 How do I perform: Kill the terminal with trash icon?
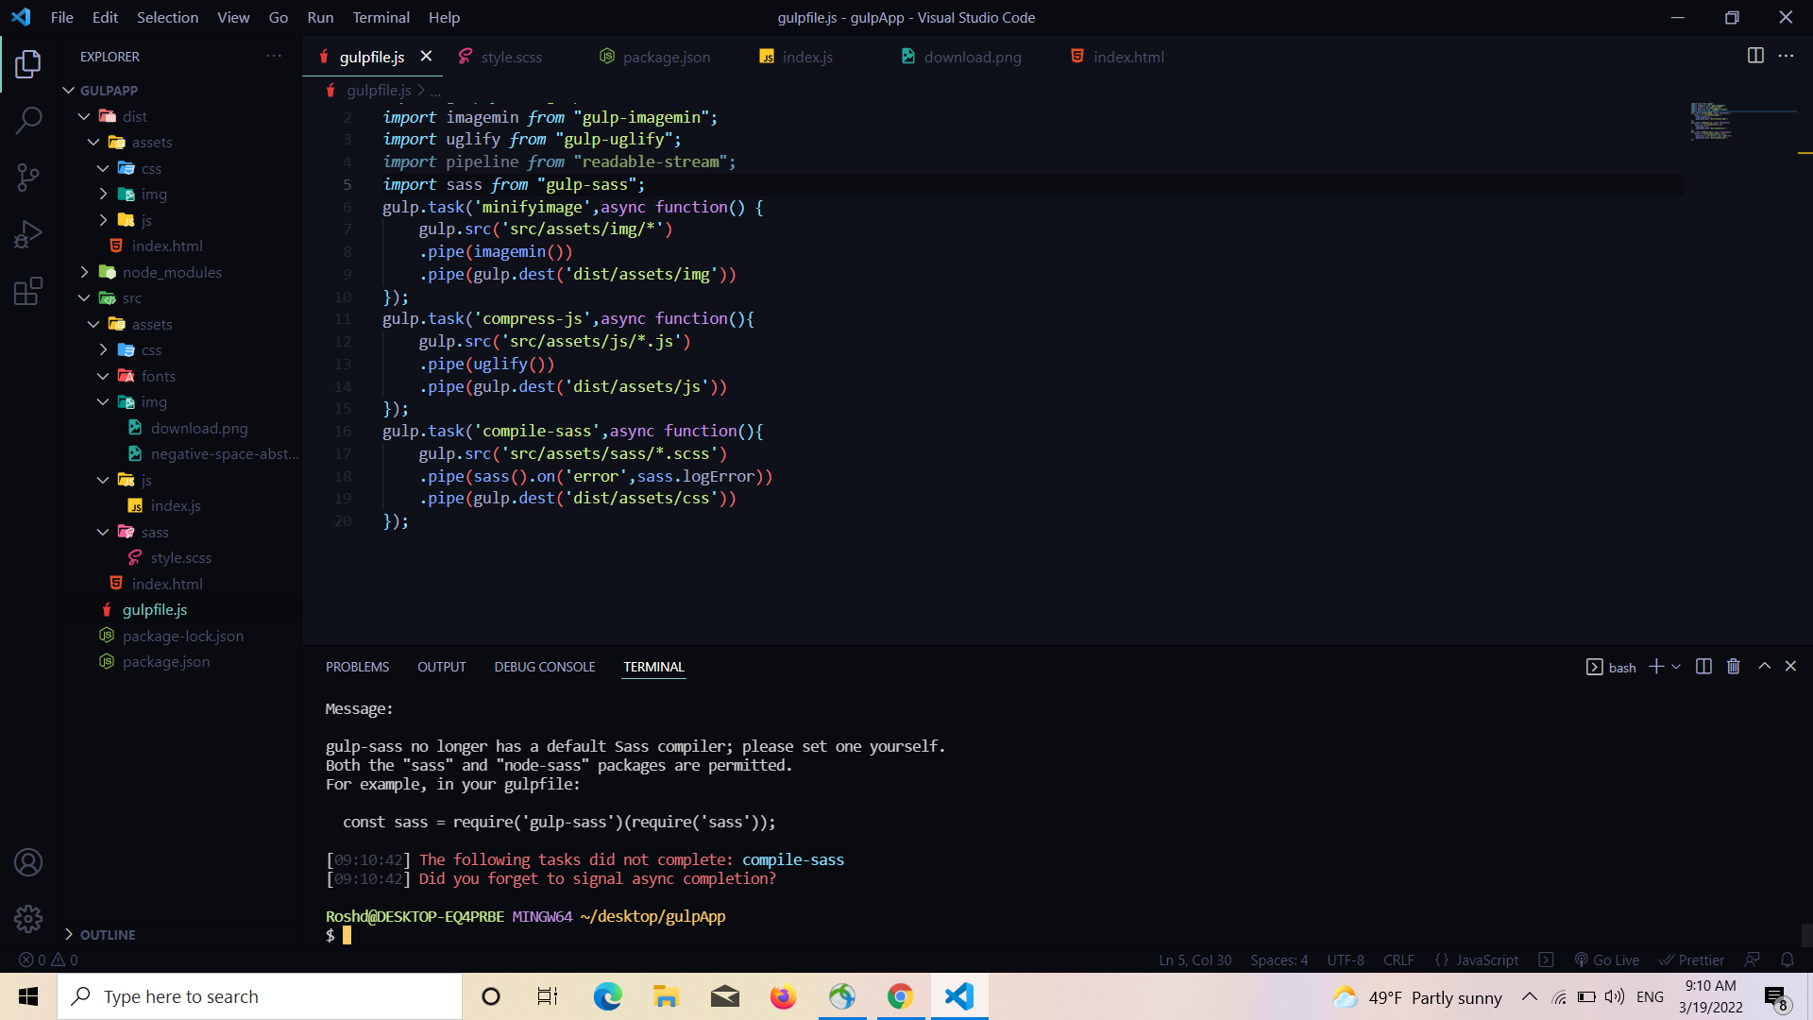[x=1733, y=667]
